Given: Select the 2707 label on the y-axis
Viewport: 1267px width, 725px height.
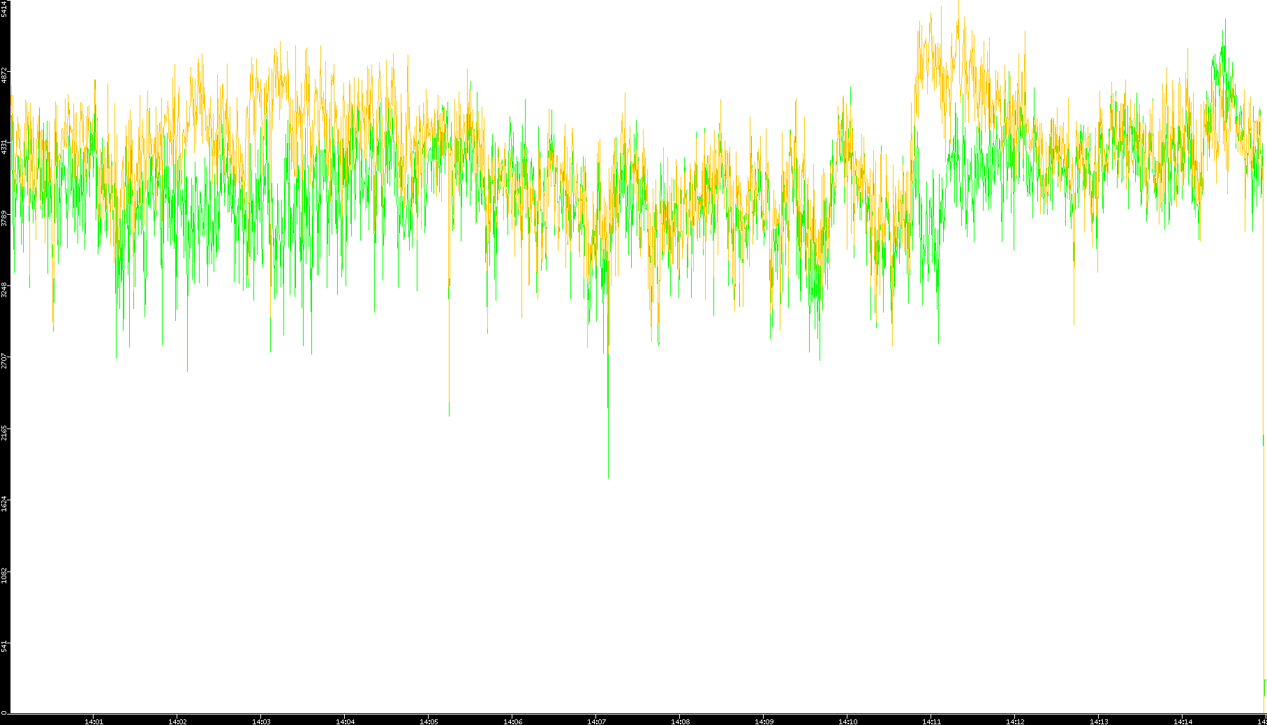Looking at the screenshot, I should click(x=4, y=361).
